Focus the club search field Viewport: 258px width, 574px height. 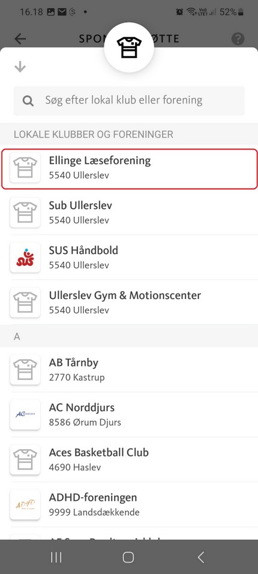coord(129,101)
